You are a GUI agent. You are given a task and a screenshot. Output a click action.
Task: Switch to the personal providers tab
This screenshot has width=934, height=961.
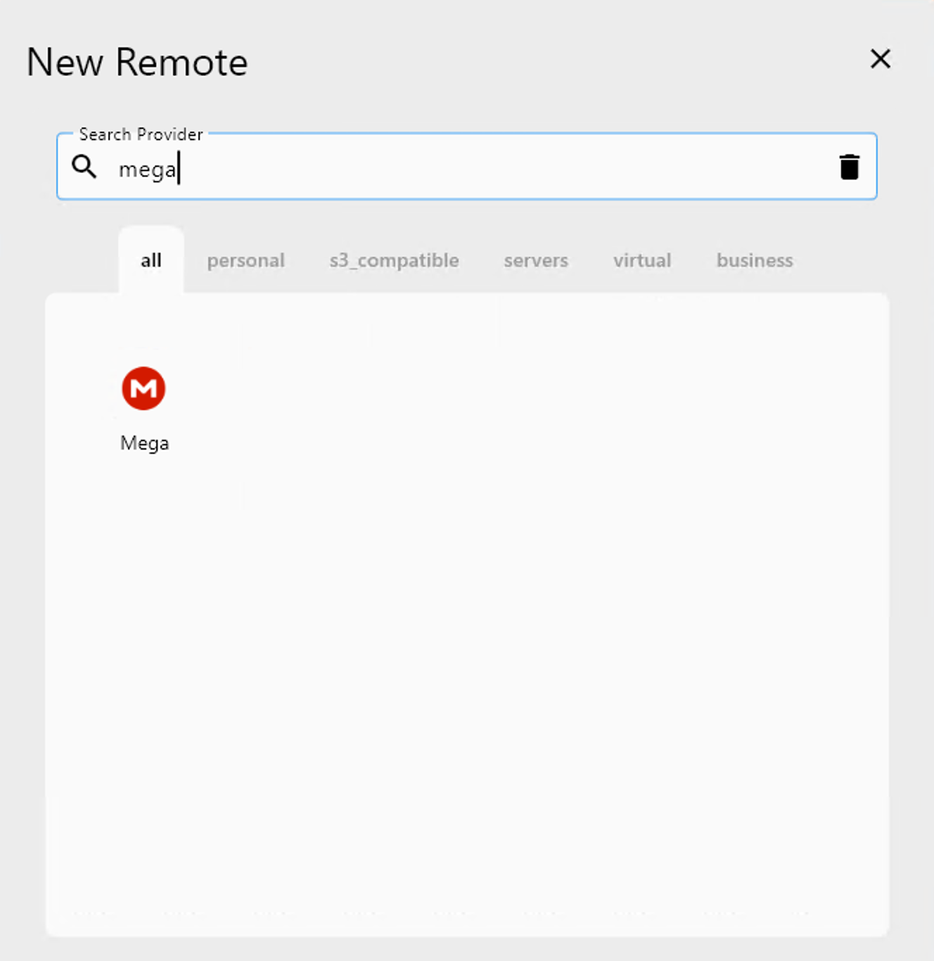[245, 260]
